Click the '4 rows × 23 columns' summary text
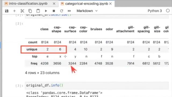This screenshot has width=172, height=97. coord(42,73)
